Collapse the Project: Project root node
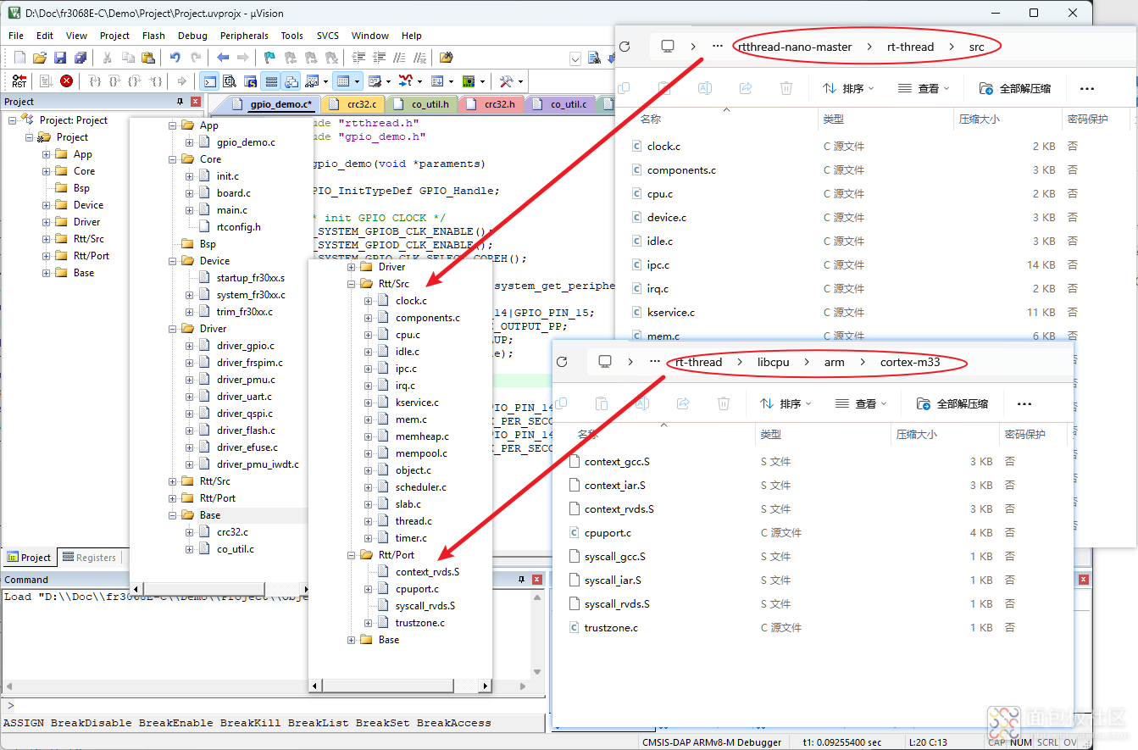Image resolution: width=1138 pixels, height=750 pixels. 13,120
